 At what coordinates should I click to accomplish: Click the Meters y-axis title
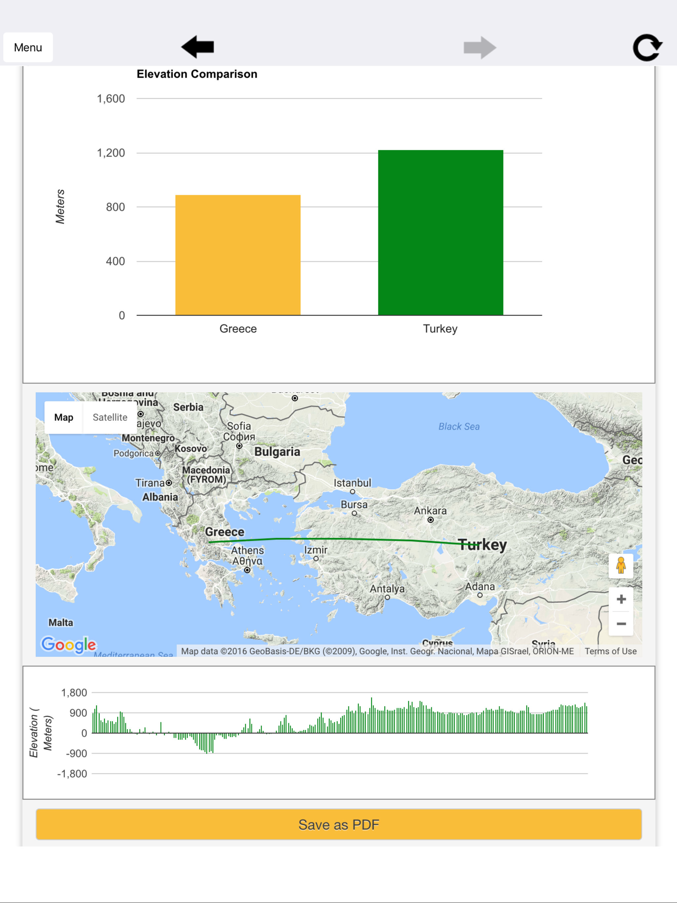point(60,207)
